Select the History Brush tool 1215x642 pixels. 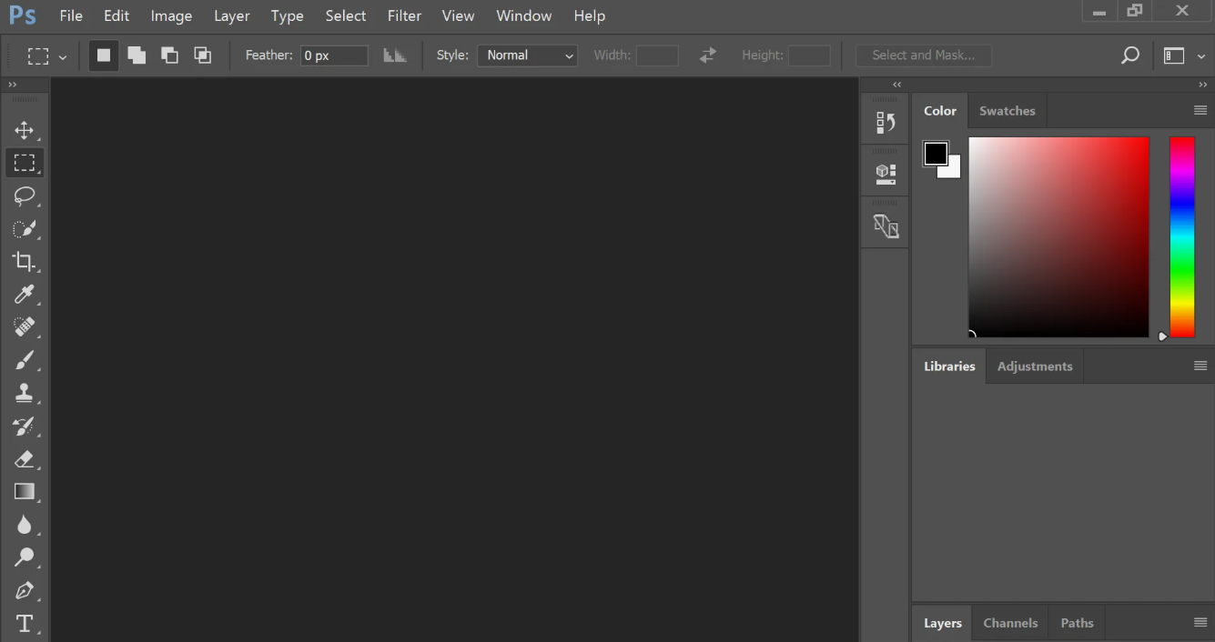tap(25, 426)
